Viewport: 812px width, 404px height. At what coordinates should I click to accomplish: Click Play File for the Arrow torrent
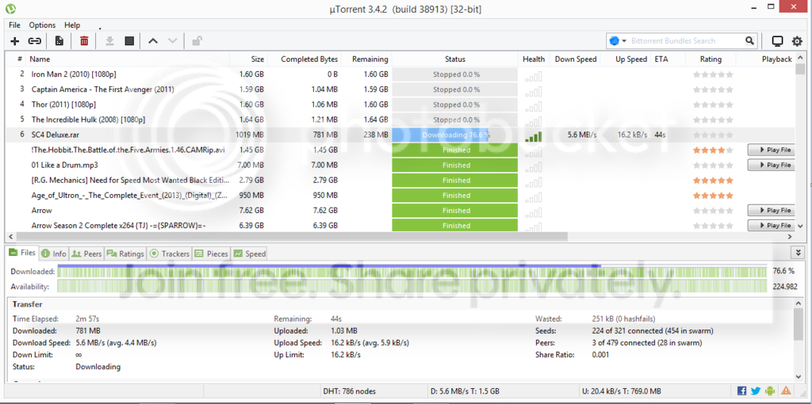click(x=772, y=211)
